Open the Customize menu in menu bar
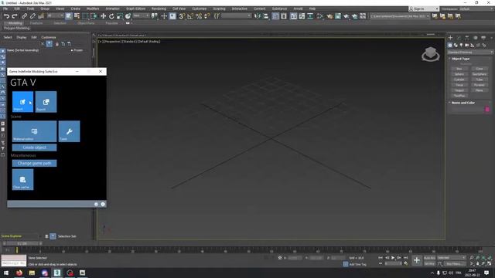495x278 pixels. click(x=200, y=8)
